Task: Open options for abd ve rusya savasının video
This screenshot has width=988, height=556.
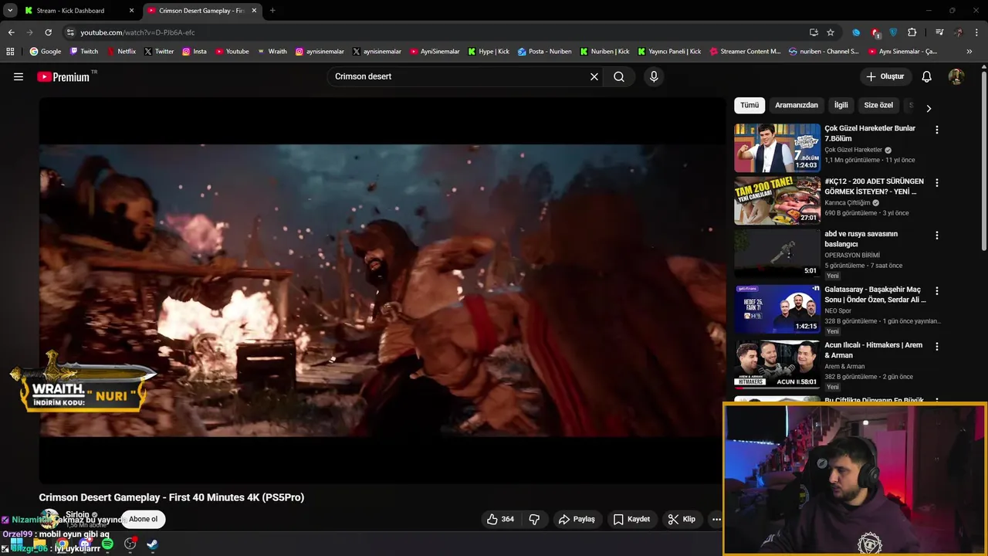Action: (937, 236)
